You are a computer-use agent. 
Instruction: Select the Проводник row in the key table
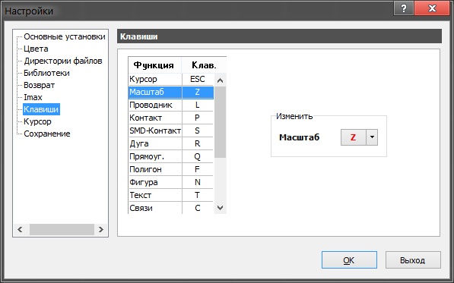pyautogui.click(x=171, y=105)
